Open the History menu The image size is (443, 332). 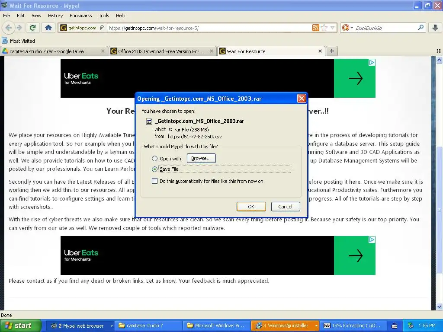55,16
